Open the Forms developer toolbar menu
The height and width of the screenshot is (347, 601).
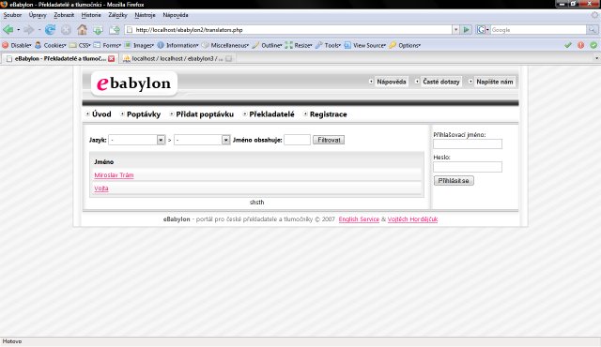107,45
